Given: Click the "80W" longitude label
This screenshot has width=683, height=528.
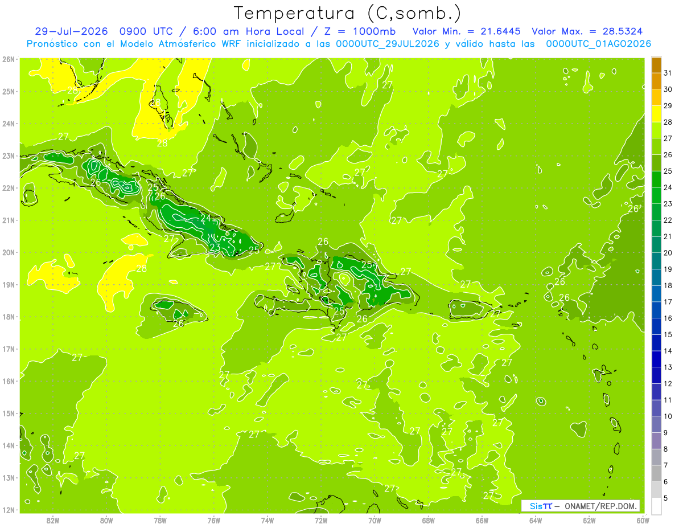Looking at the screenshot, I should (x=106, y=520).
